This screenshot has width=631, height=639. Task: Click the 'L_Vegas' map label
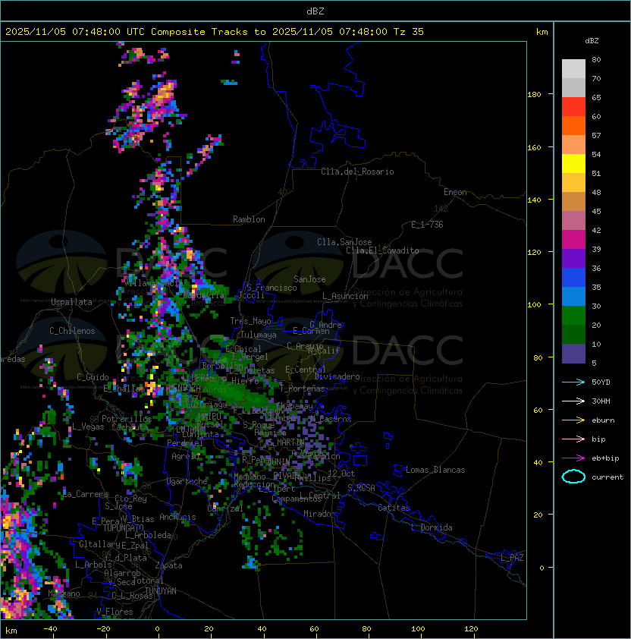point(88,427)
